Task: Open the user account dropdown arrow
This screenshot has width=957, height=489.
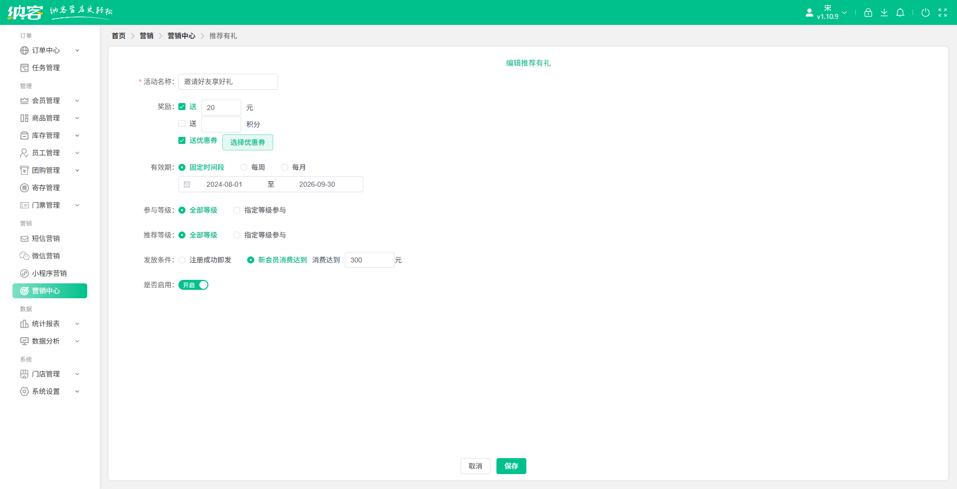Action: coord(844,12)
